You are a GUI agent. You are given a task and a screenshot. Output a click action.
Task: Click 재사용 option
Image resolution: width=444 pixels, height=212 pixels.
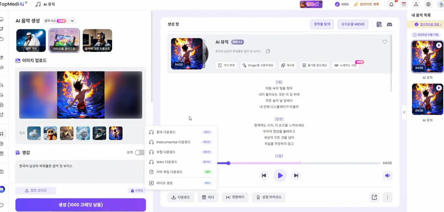point(288,66)
